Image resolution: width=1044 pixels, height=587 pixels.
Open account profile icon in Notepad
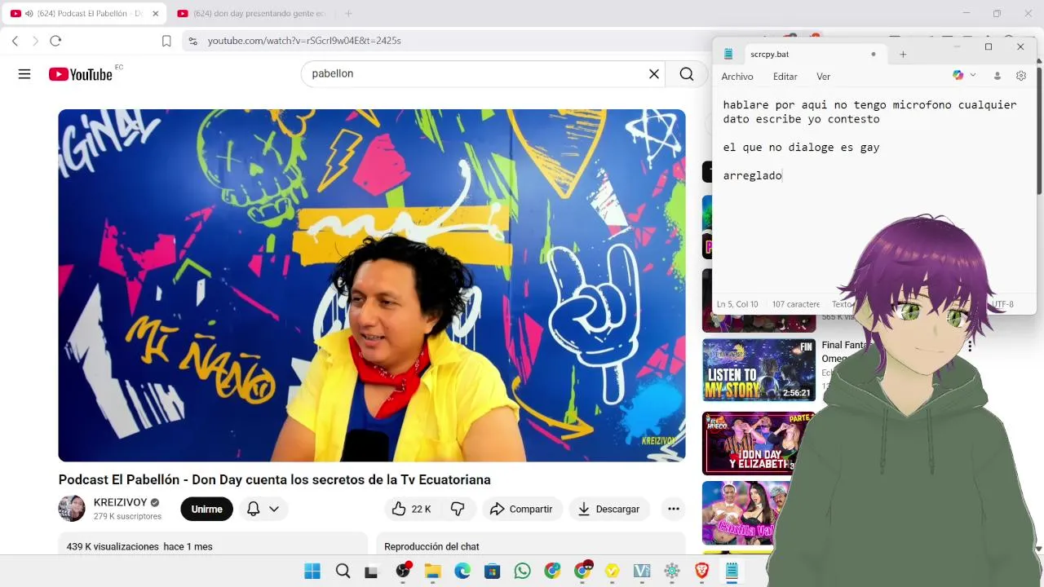point(997,76)
